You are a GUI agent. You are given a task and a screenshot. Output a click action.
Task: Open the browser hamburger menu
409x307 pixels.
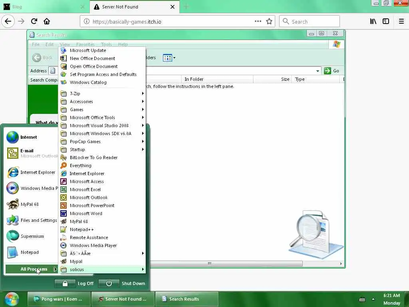click(401, 22)
